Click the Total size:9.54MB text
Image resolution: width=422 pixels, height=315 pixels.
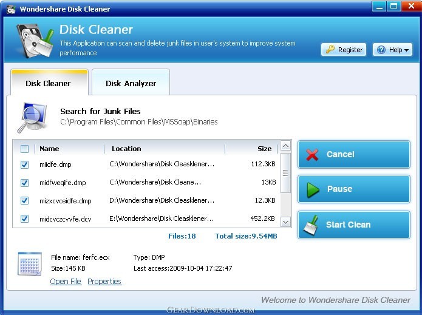[x=246, y=236]
